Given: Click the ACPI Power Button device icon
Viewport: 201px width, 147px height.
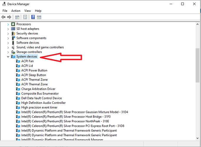Looking at the screenshot, I should click(18, 71).
